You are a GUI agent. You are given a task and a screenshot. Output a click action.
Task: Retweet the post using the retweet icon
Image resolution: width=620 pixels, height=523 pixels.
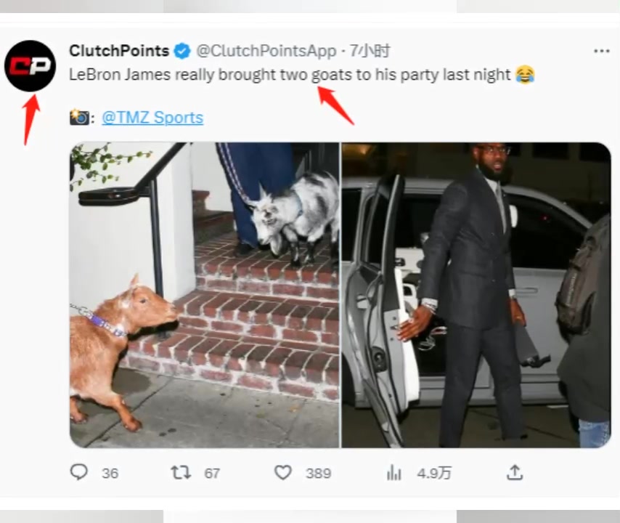click(181, 473)
